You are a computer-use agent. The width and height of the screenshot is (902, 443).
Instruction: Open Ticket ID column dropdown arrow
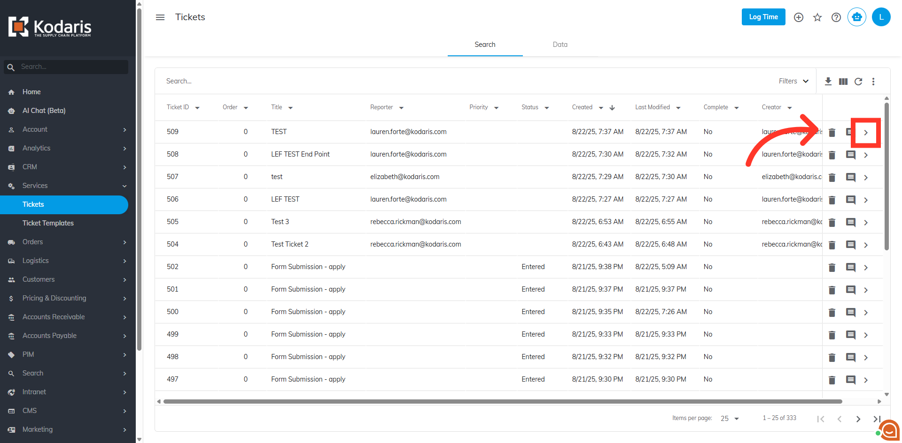tap(197, 108)
